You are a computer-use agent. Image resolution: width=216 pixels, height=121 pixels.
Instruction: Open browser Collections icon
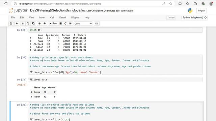coord(195,4)
